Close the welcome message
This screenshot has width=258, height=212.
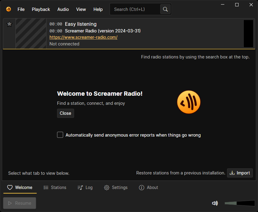(x=66, y=113)
